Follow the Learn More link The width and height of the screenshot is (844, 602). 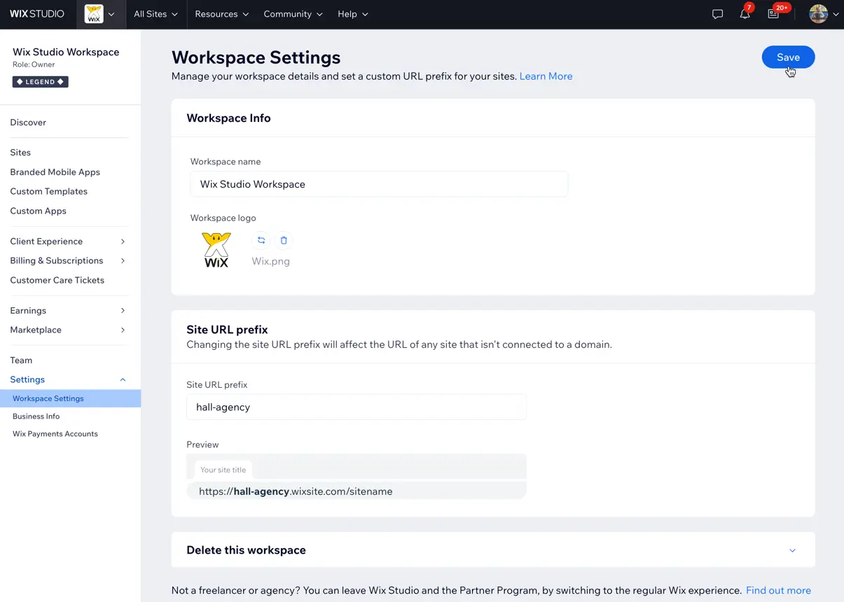click(546, 76)
